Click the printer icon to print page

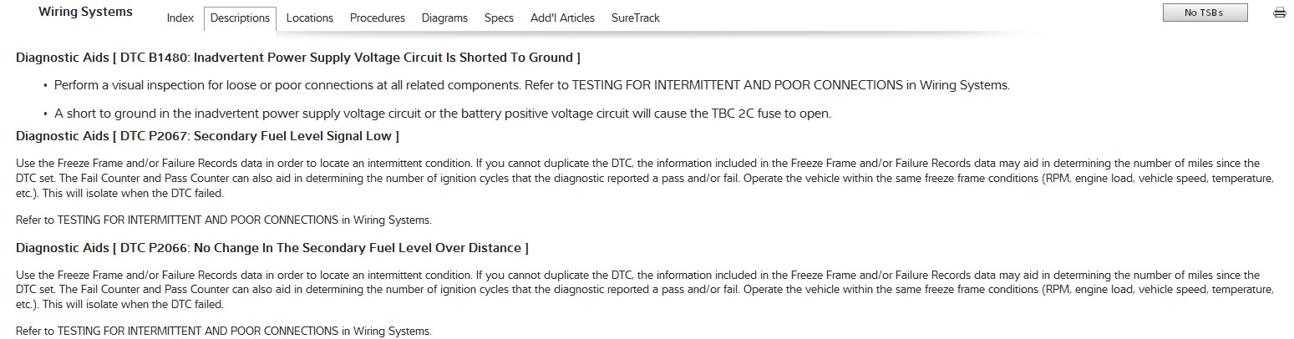(x=1279, y=13)
